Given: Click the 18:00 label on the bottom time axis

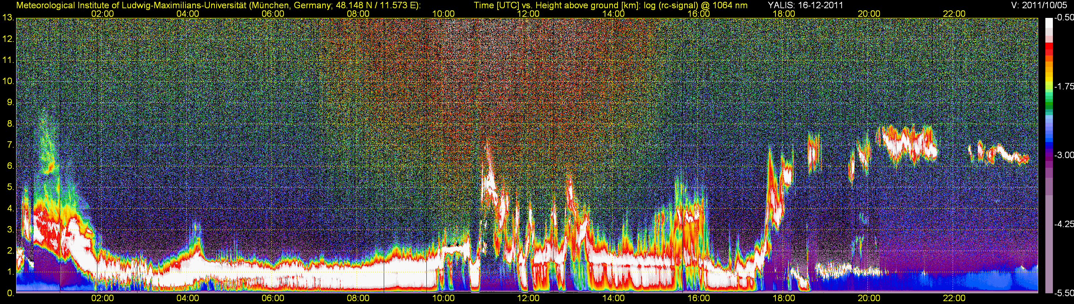Looking at the screenshot, I should tap(784, 298).
